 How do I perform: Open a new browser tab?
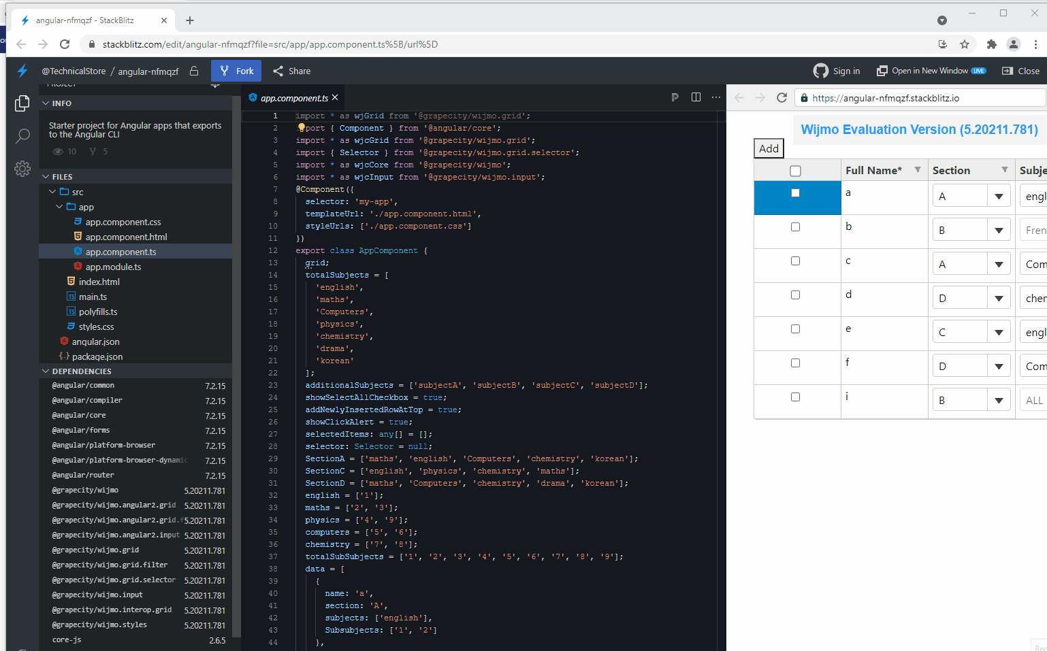tap(190, 20)
